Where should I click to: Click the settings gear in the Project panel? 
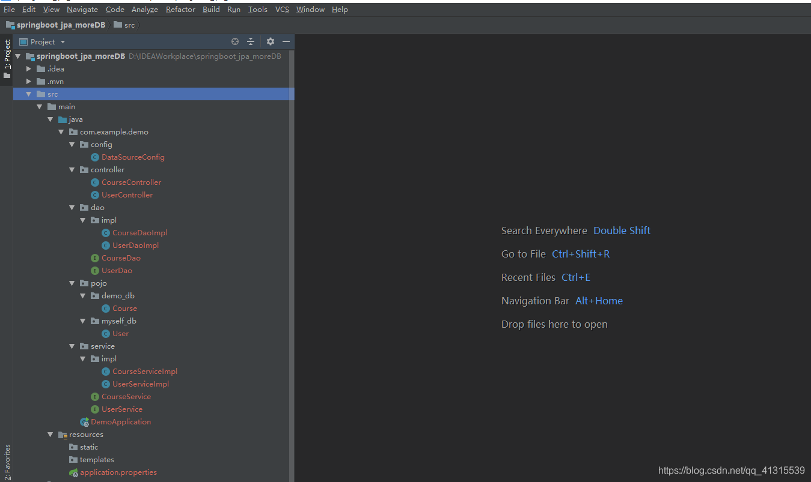[x=270, y=41]
